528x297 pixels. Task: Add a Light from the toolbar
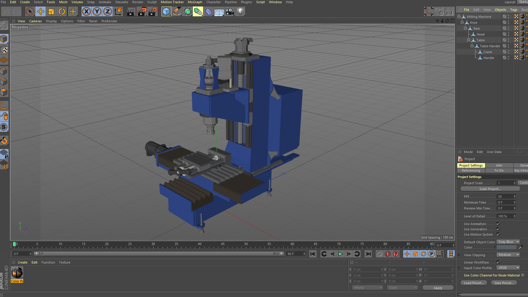pyautogui.click(x=240, y=11)
